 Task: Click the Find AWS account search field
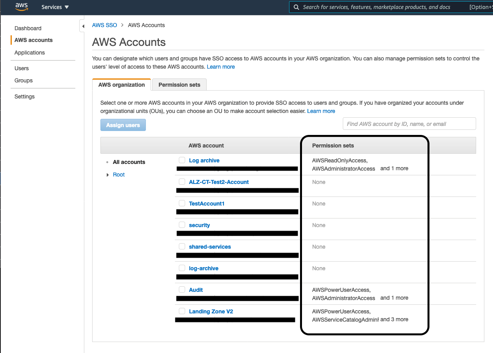(x=409, y=124)
